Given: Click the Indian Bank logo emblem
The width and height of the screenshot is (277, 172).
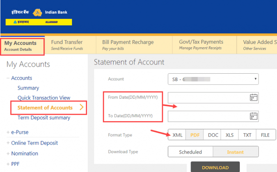Looking at the screenshot, I should pos(37,13).
